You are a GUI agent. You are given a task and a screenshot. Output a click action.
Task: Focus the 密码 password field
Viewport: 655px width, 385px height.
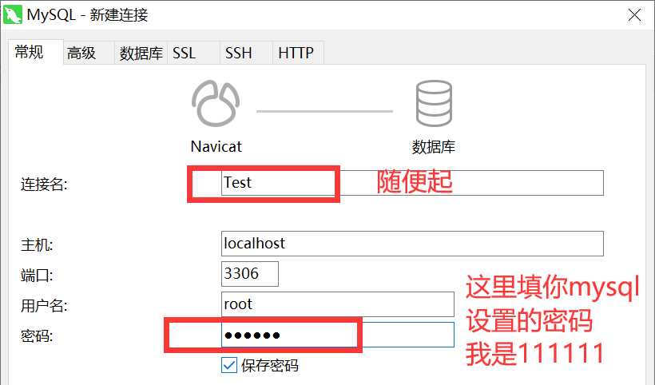pyautogui.click(x=338, y=335)
